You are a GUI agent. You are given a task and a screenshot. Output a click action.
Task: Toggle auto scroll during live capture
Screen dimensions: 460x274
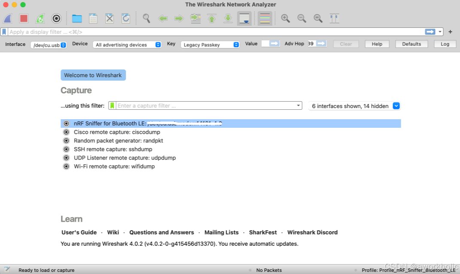[x=245, y=18]
